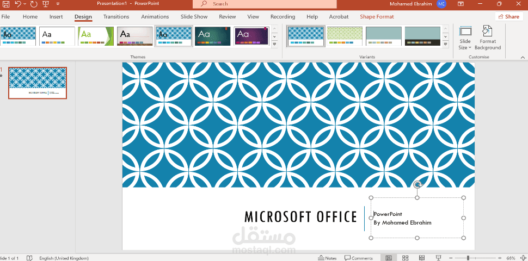
Task: Start Slide Show from the status bar
Action: point(438,258)
